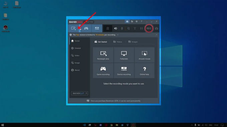227x127 pixels.
Task: Click the ENG language indicator
Action: 211,125
